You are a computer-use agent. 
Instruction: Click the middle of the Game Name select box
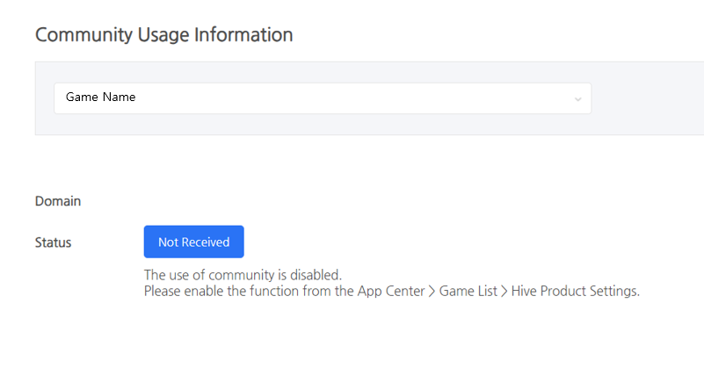pos(323,98)
